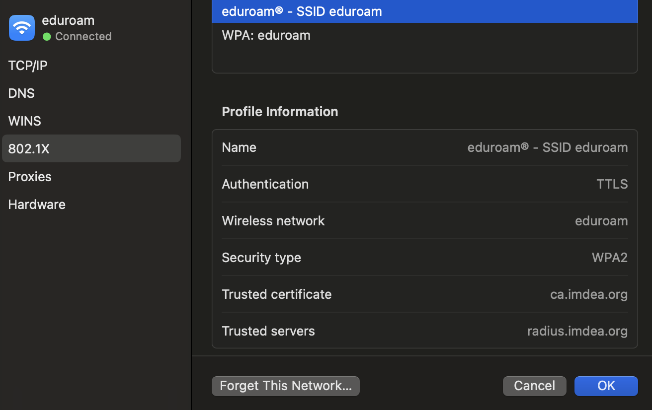Click the WPA: eduroam entry
The image size is (652, 410).
[425, 35]
